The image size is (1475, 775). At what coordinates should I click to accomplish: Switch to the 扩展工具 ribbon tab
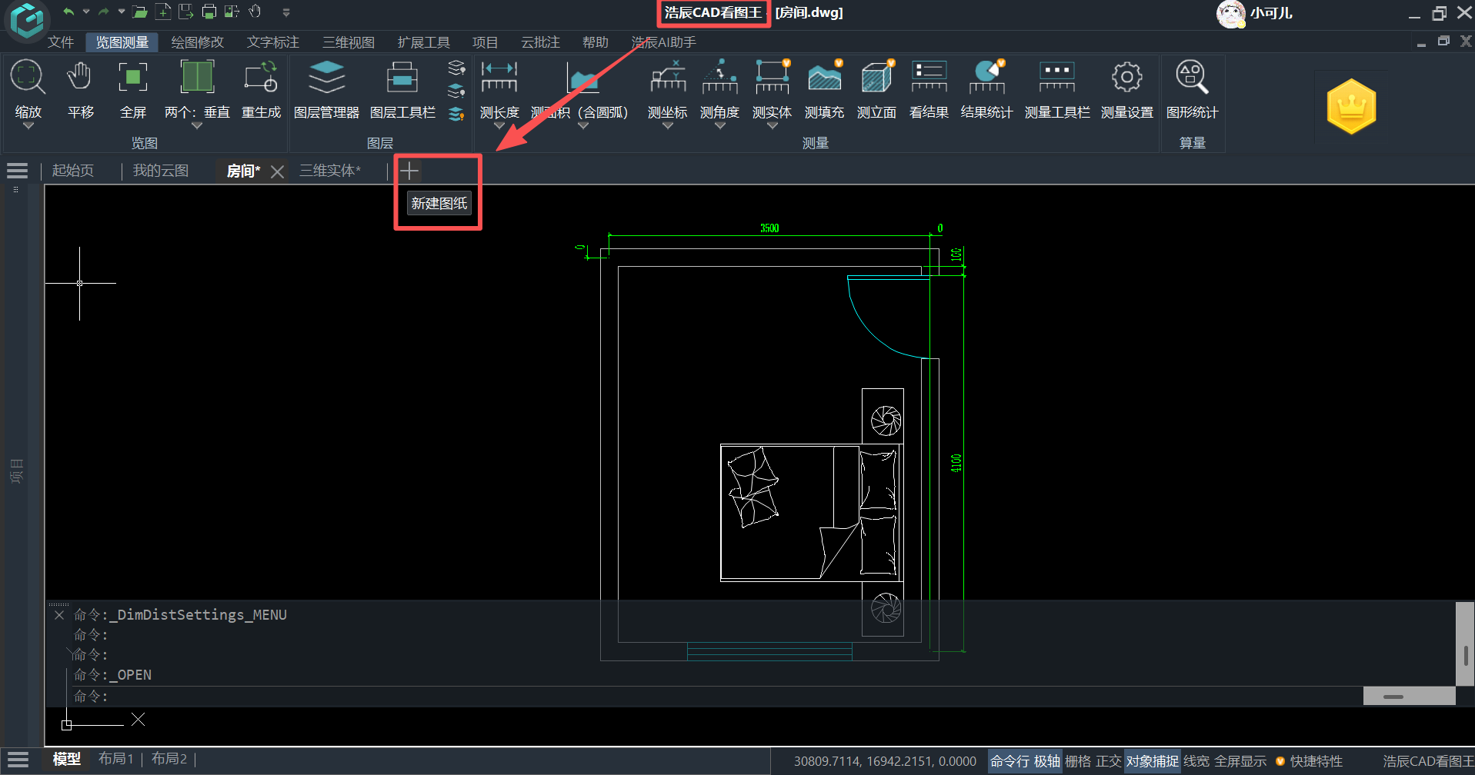pyautogui.click(x=423, y=42)
